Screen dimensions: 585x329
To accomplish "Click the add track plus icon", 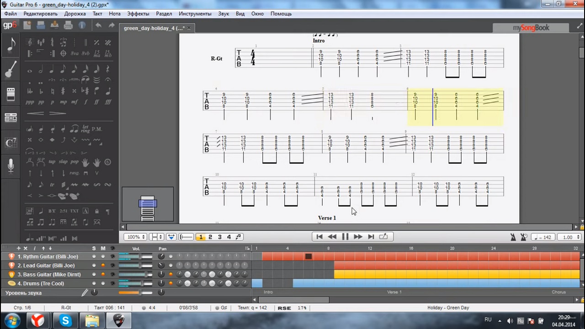I will click(19, 248).
